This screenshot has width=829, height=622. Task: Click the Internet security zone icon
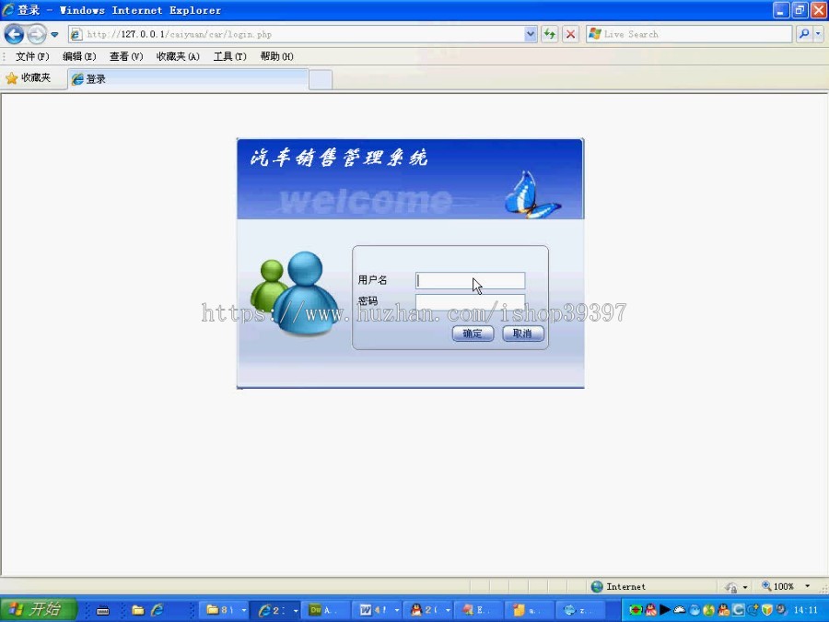(x=597, y=587)
